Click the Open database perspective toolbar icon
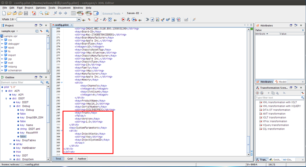The image size is (306, 167). click(x=96, y=13)
